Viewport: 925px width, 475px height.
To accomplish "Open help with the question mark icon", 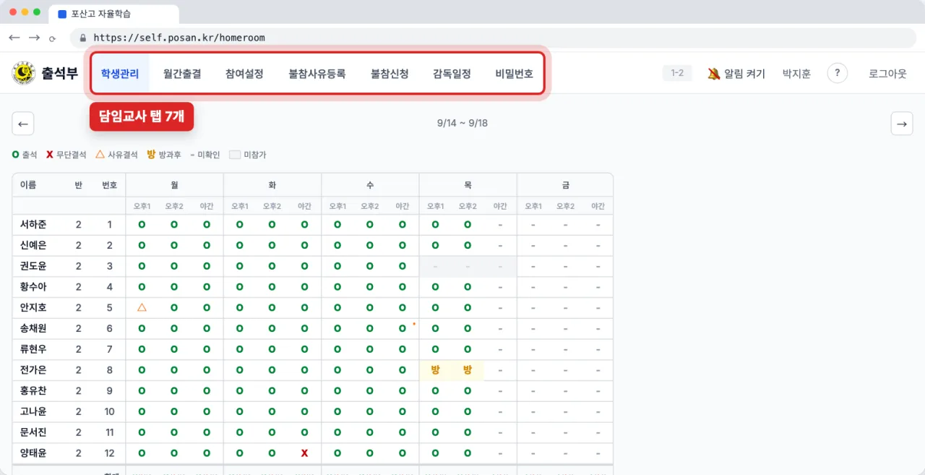I will click(837, 73).
